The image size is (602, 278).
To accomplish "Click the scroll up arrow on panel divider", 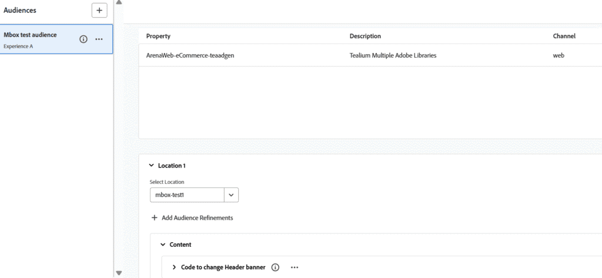I will coord(119,3).
